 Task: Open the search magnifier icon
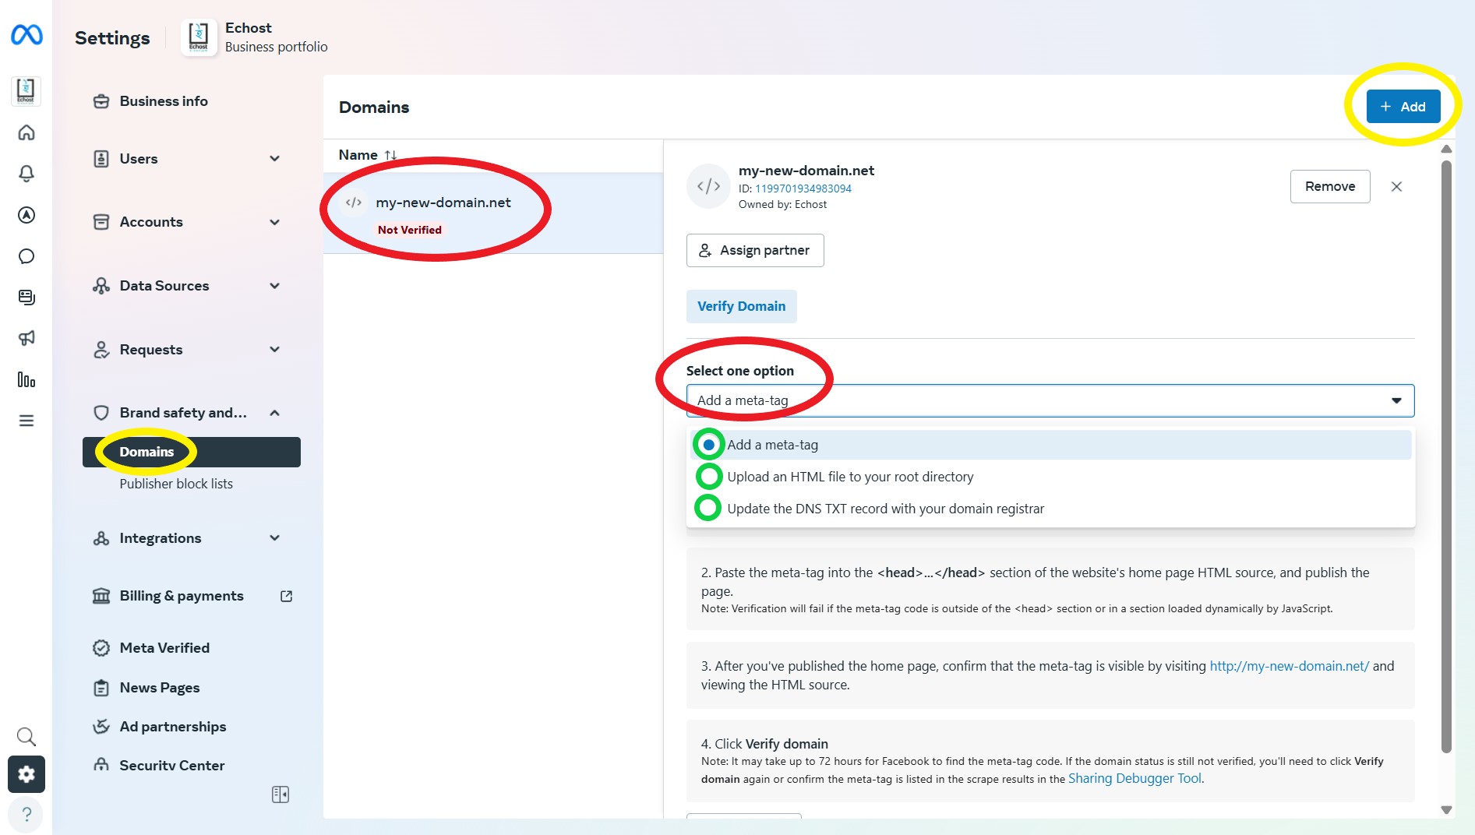(x=26, y=736)
